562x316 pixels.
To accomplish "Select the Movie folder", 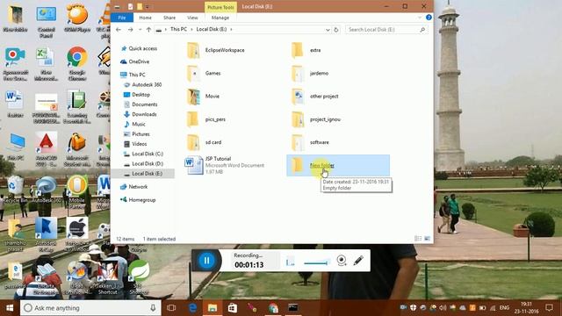I will (x=203, y=96).
